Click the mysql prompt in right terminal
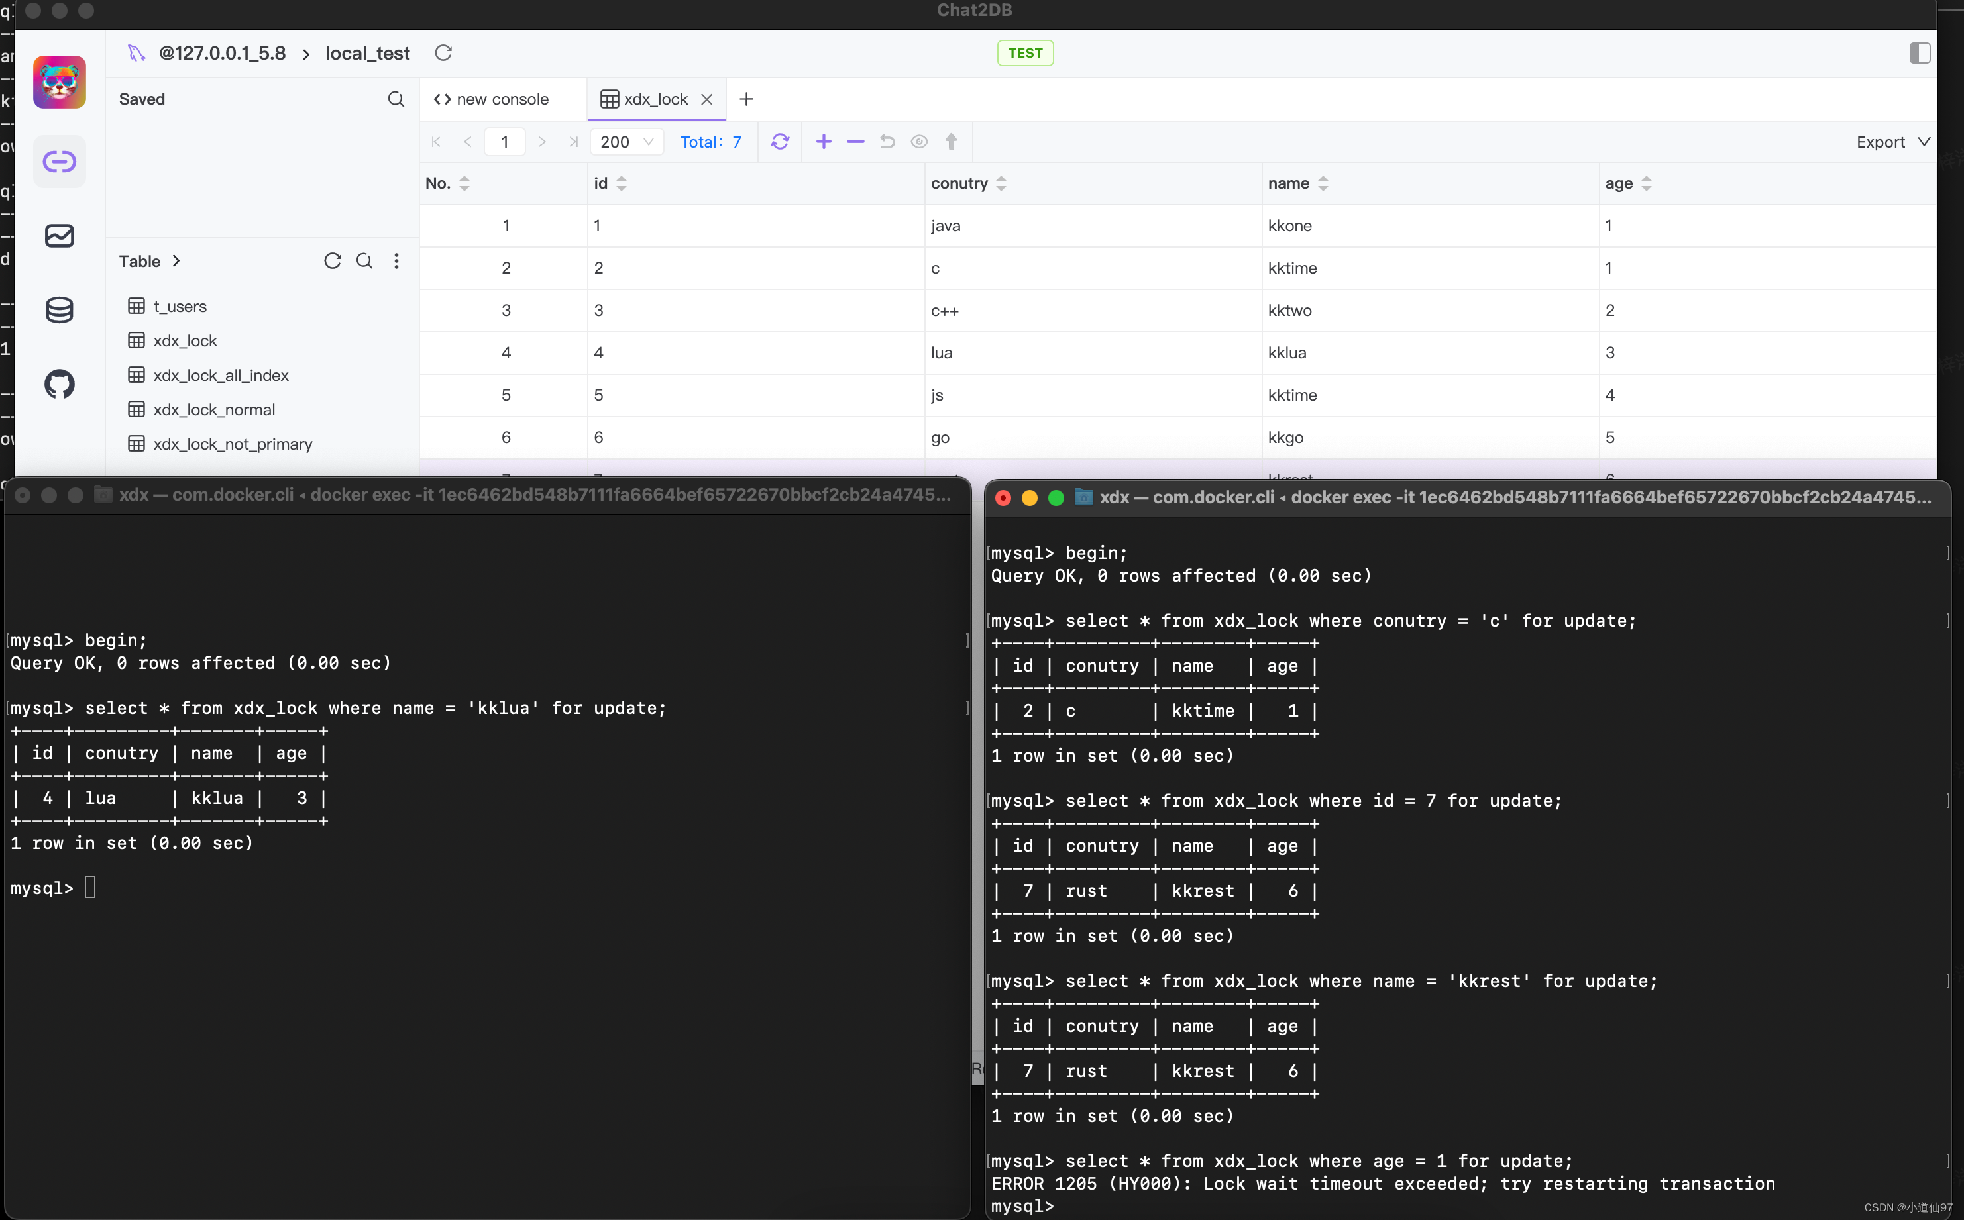The height and width of the screenshot is (1220, 1964). pyautogui.click(x=1023, y=1206)
